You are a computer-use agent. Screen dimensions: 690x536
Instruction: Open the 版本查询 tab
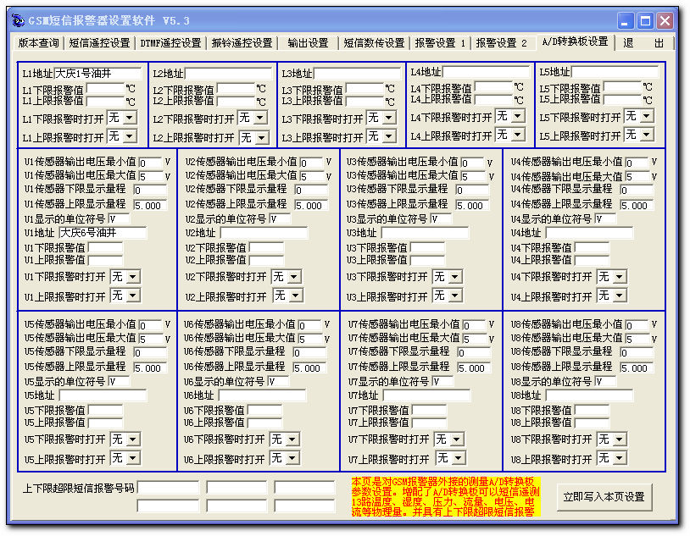38,42
